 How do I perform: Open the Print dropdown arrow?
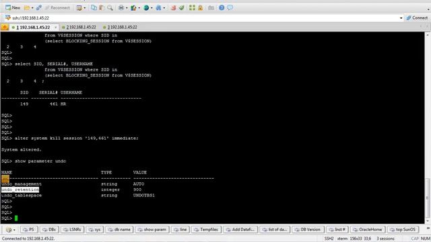click(127, 8)
